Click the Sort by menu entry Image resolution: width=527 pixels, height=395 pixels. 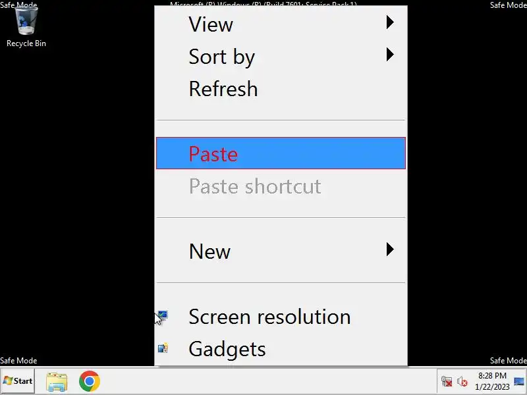(x=221, y=57)
